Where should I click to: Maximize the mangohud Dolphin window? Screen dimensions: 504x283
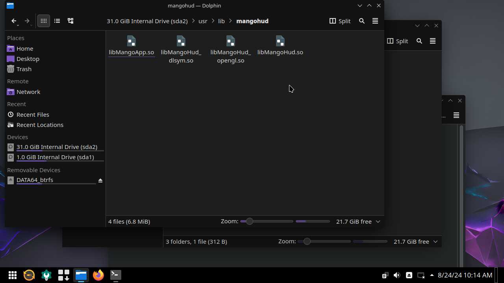point(369,6)
